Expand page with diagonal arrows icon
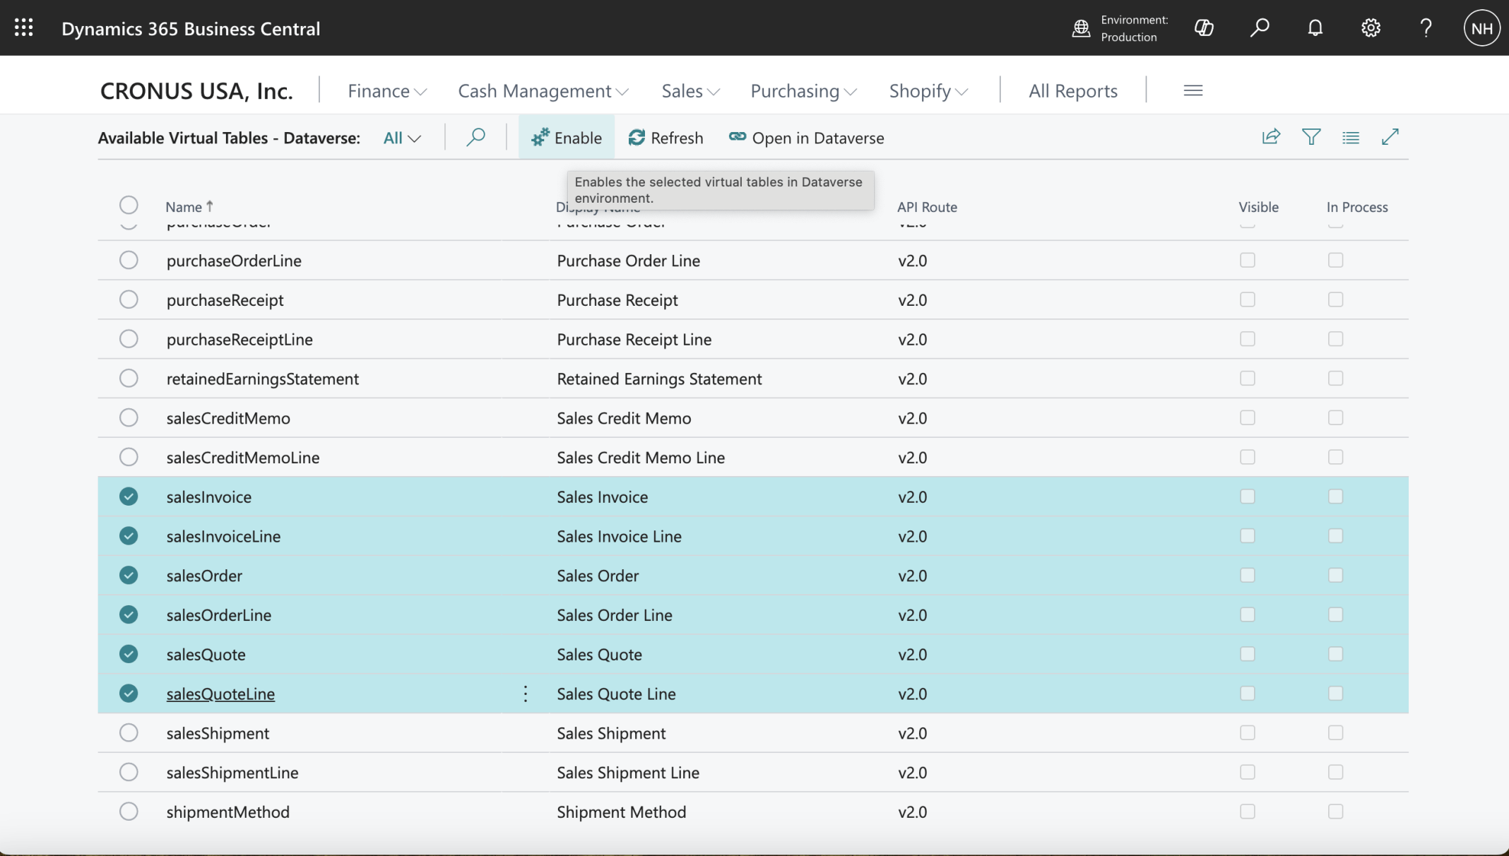 1390,137
